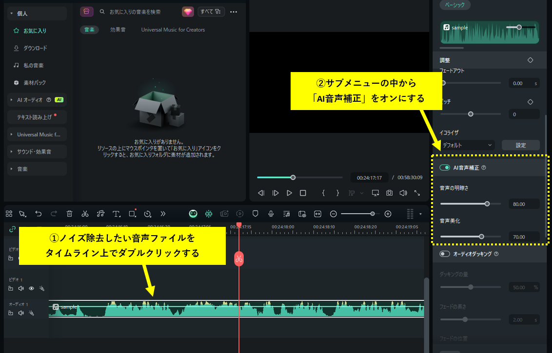This screenshot has height=353, width=552.
Task: Switch to the 効果音 tab
Action: [x=118, y=30]
